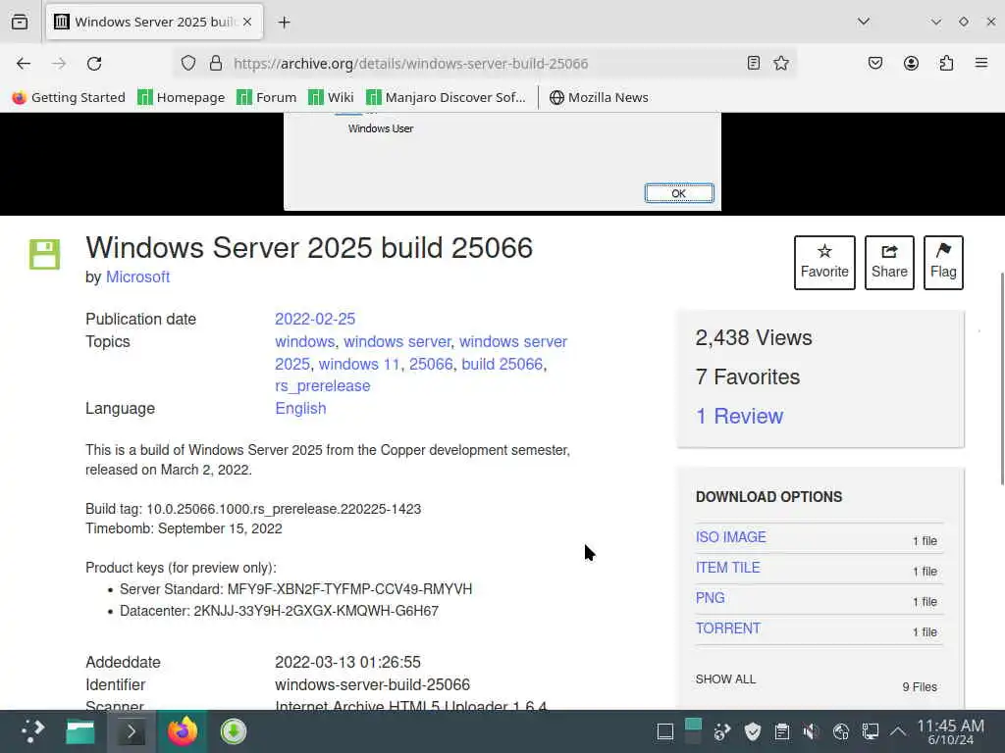Expand the list all tabs dropdown
The height and width of the screenshot is (753, 1005).
(864, 22)
